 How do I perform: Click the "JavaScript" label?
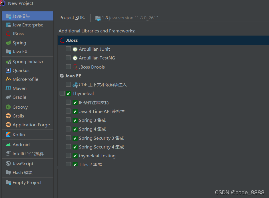click(x=23, y=164)
